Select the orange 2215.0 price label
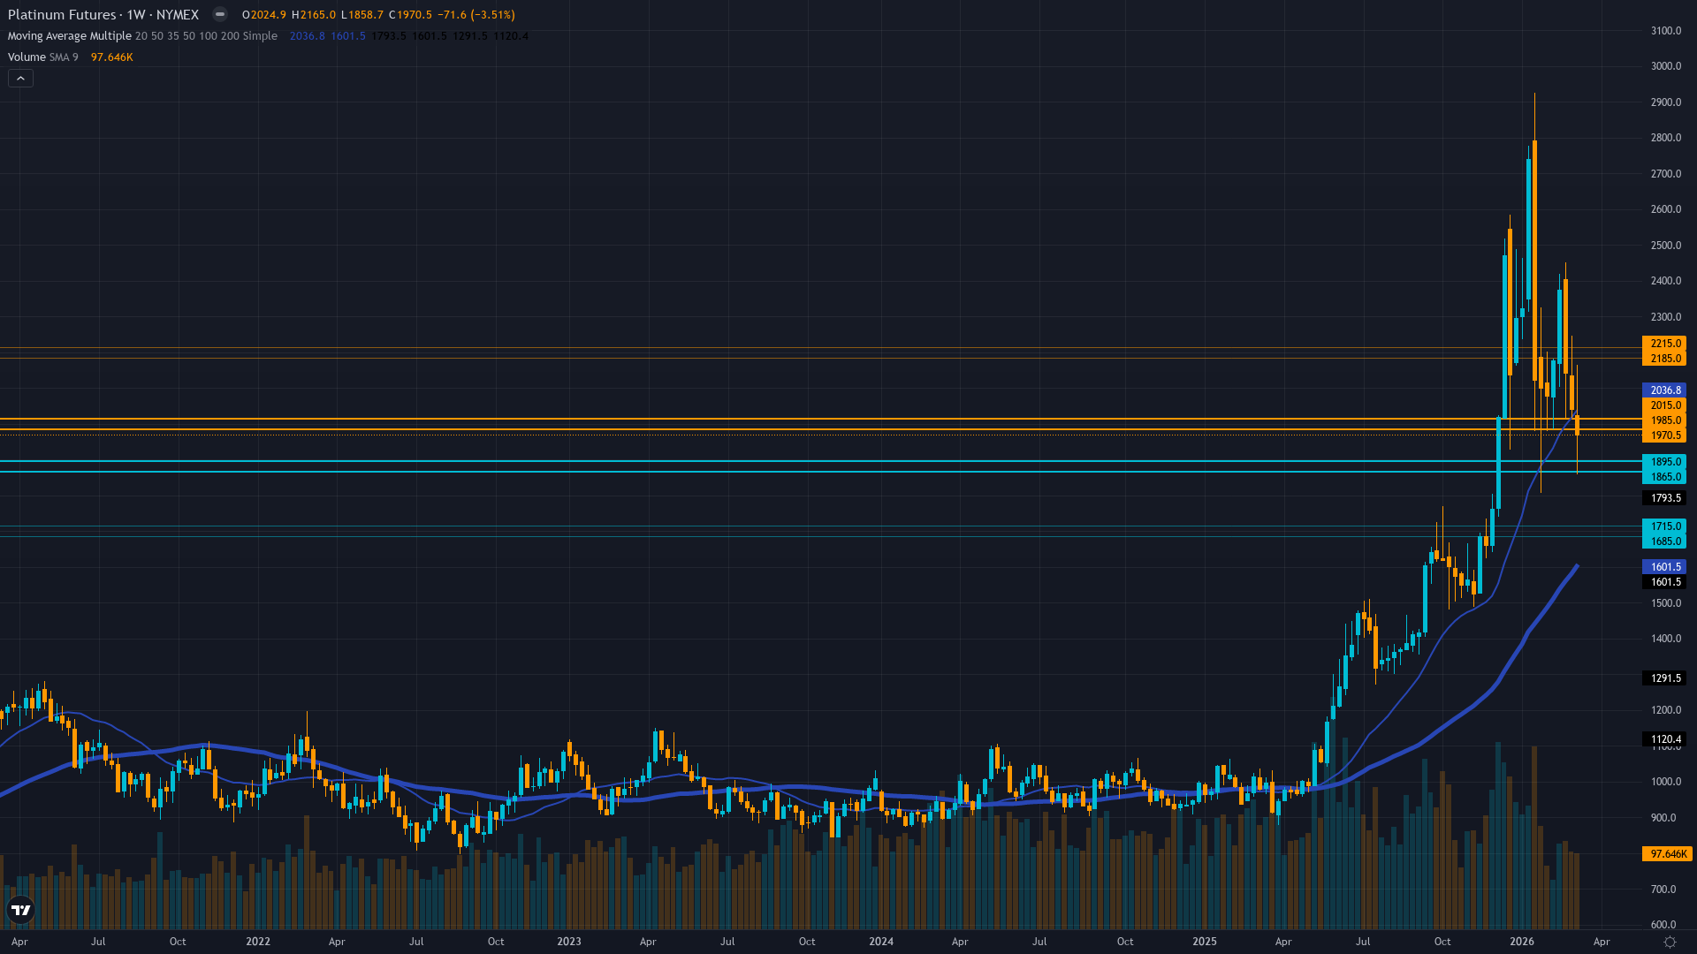This screenshot has height=954, width=1697. (1664, 344)
